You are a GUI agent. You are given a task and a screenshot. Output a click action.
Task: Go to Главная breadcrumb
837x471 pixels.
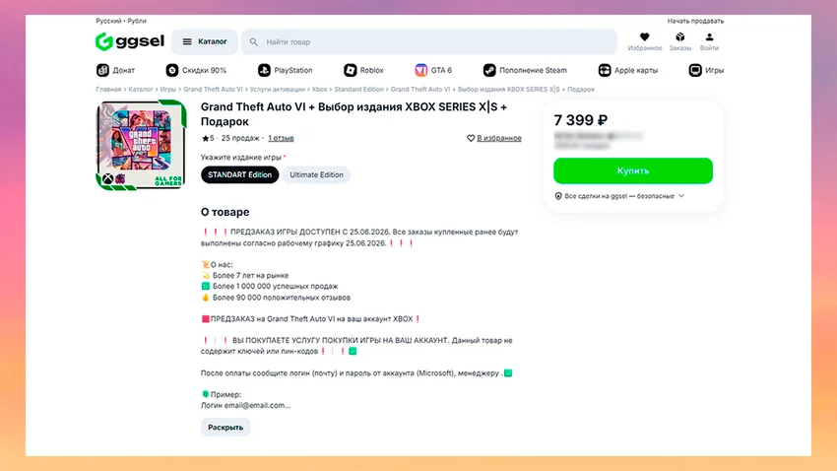click(108, 90)
